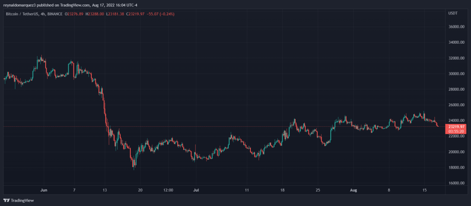Click the Jul label on time axis
The image size is (471, 206).
pyautogui.click(x=195, y=190)
